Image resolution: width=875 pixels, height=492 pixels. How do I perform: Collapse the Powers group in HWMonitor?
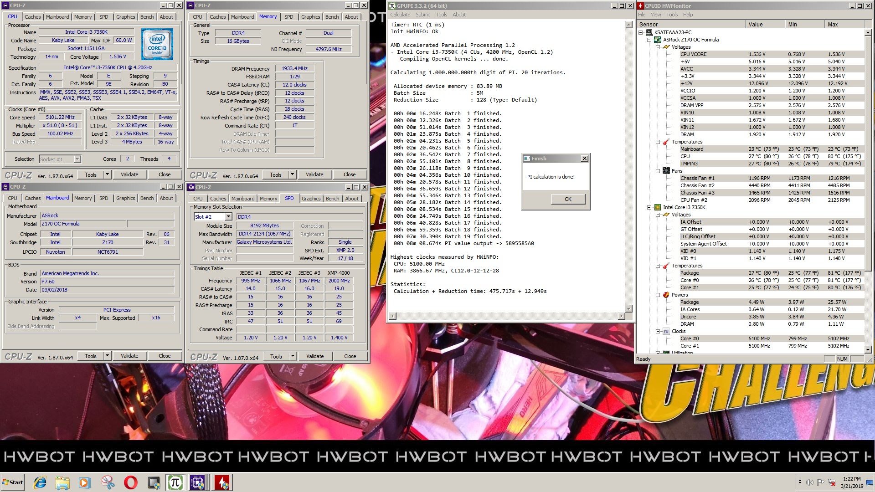pyautogui.click(x=658, y=295)
